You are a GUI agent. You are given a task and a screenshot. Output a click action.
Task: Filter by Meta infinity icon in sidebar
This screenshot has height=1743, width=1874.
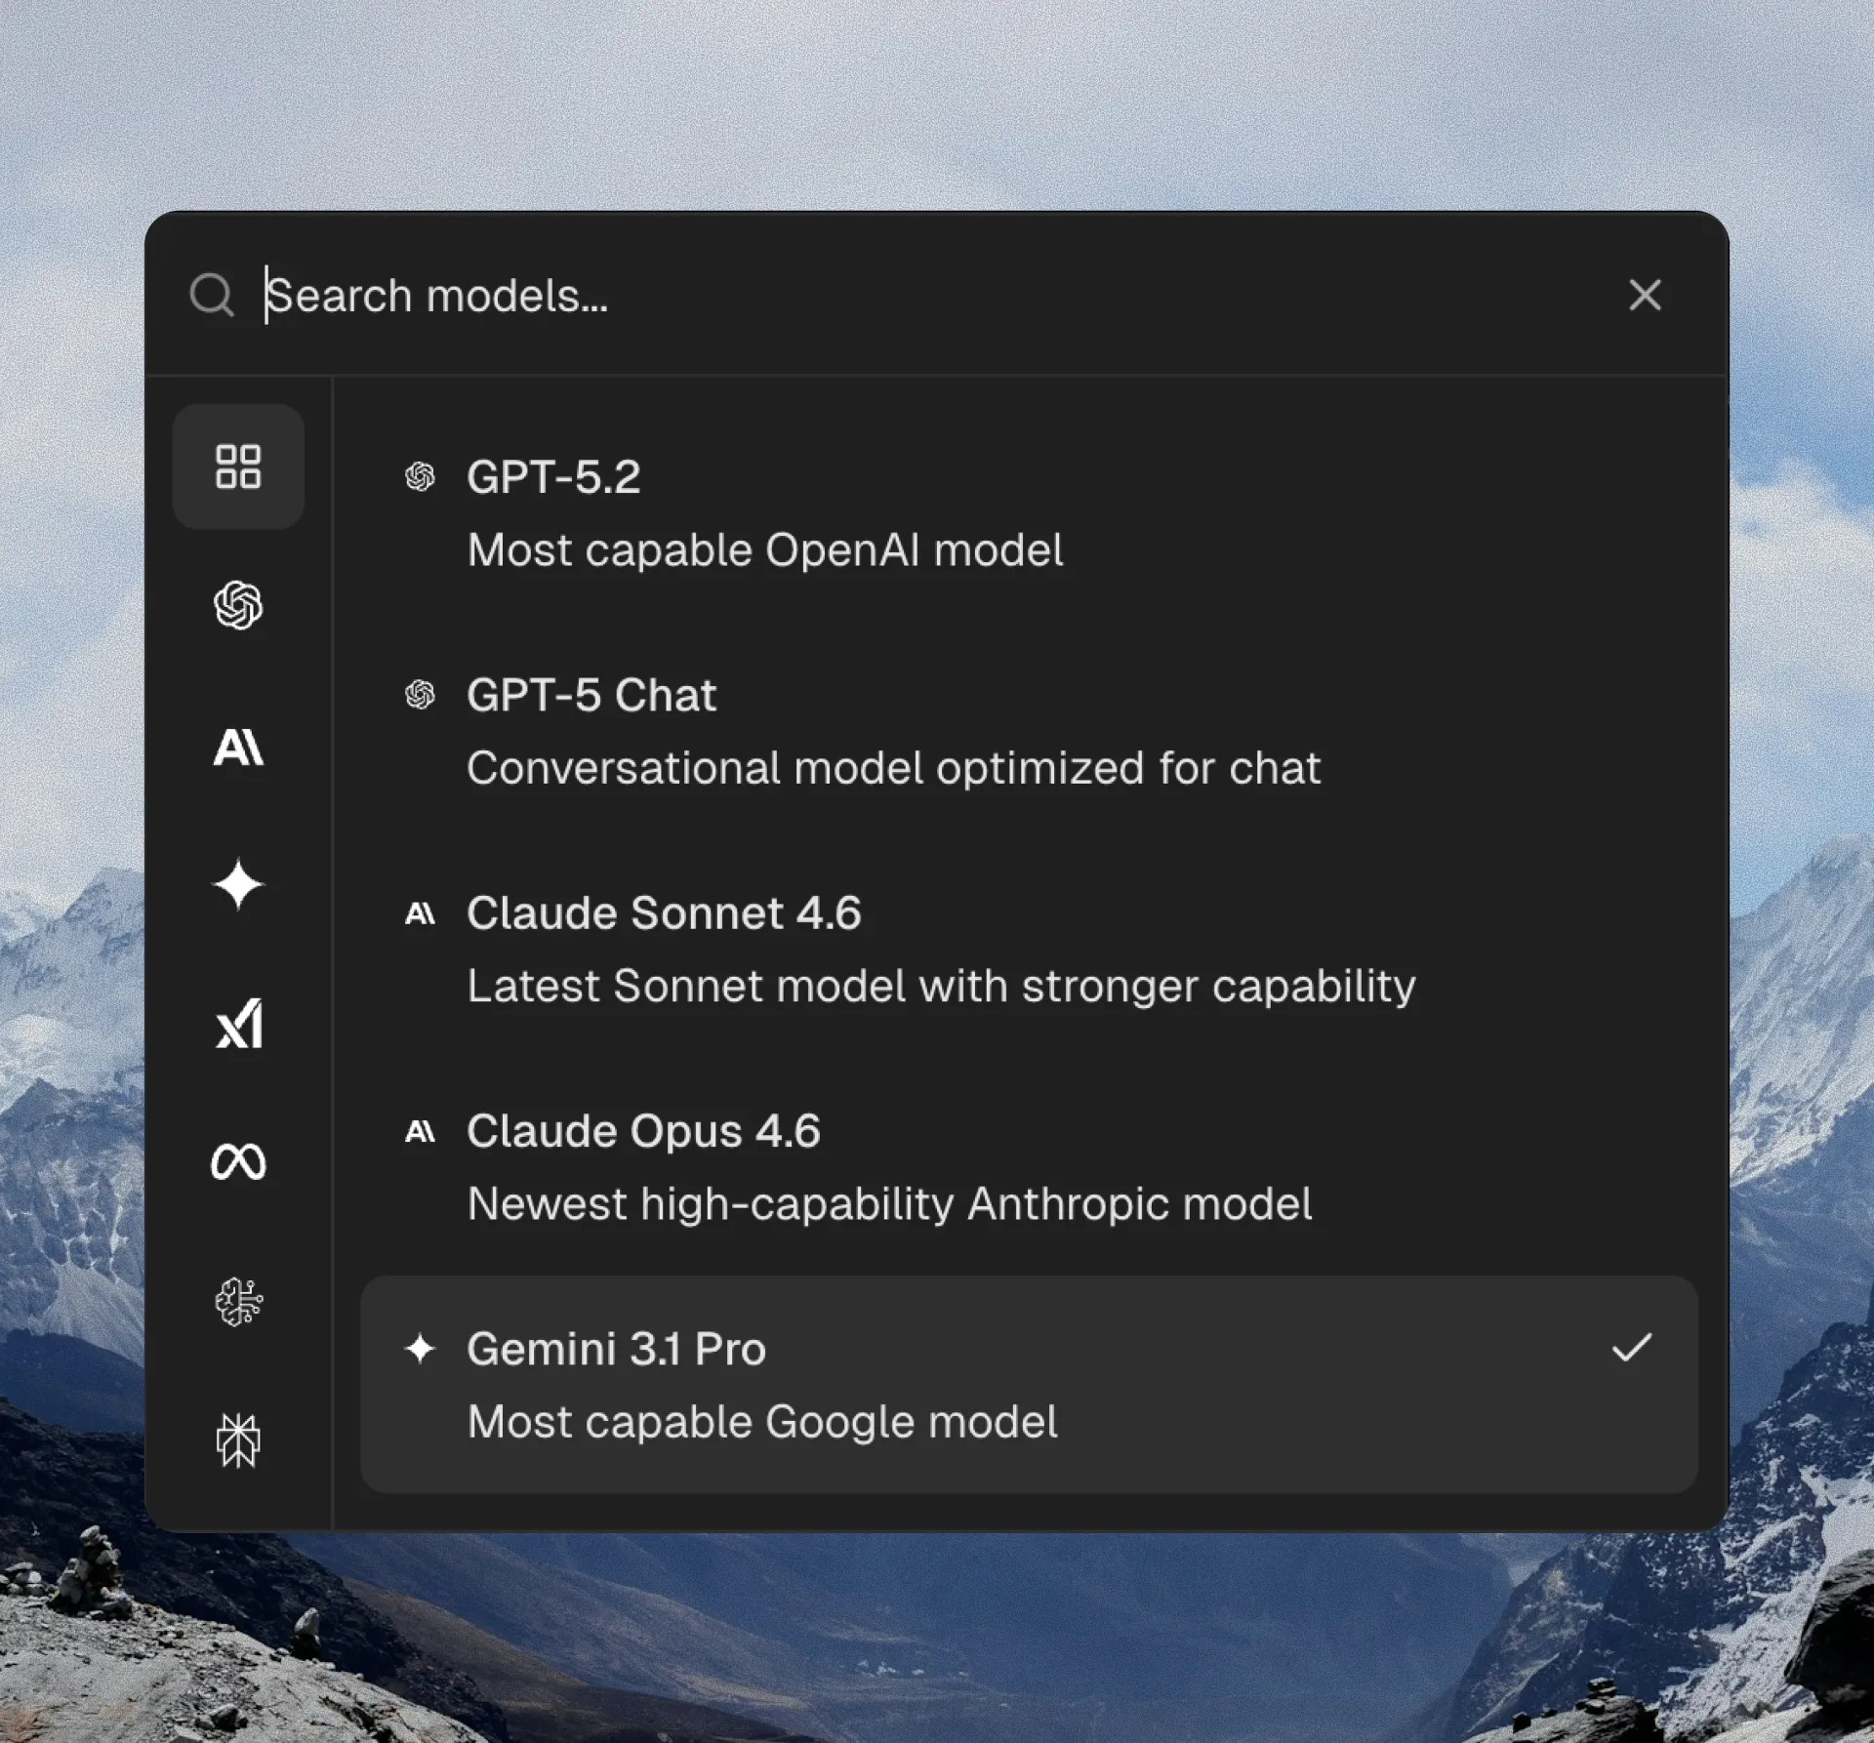(x=238, y=1162)
